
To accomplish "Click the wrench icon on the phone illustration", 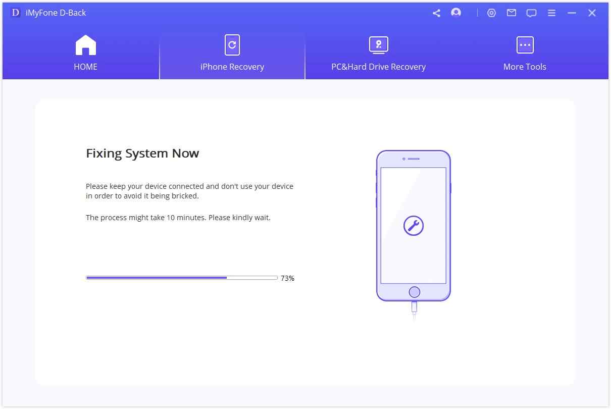I will [414, 226].
